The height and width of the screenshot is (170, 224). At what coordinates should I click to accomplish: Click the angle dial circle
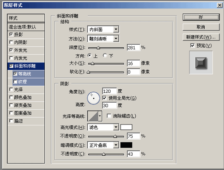tap(94, 98)
